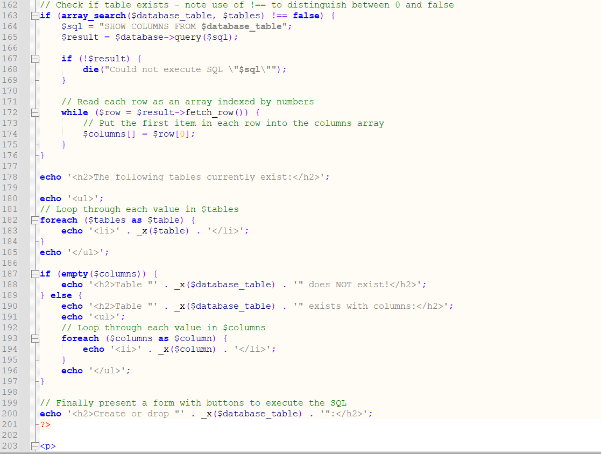Collapse the foreach loop on line 193
The width and height of the screenshot is (601, 454).
click(34, 338)
